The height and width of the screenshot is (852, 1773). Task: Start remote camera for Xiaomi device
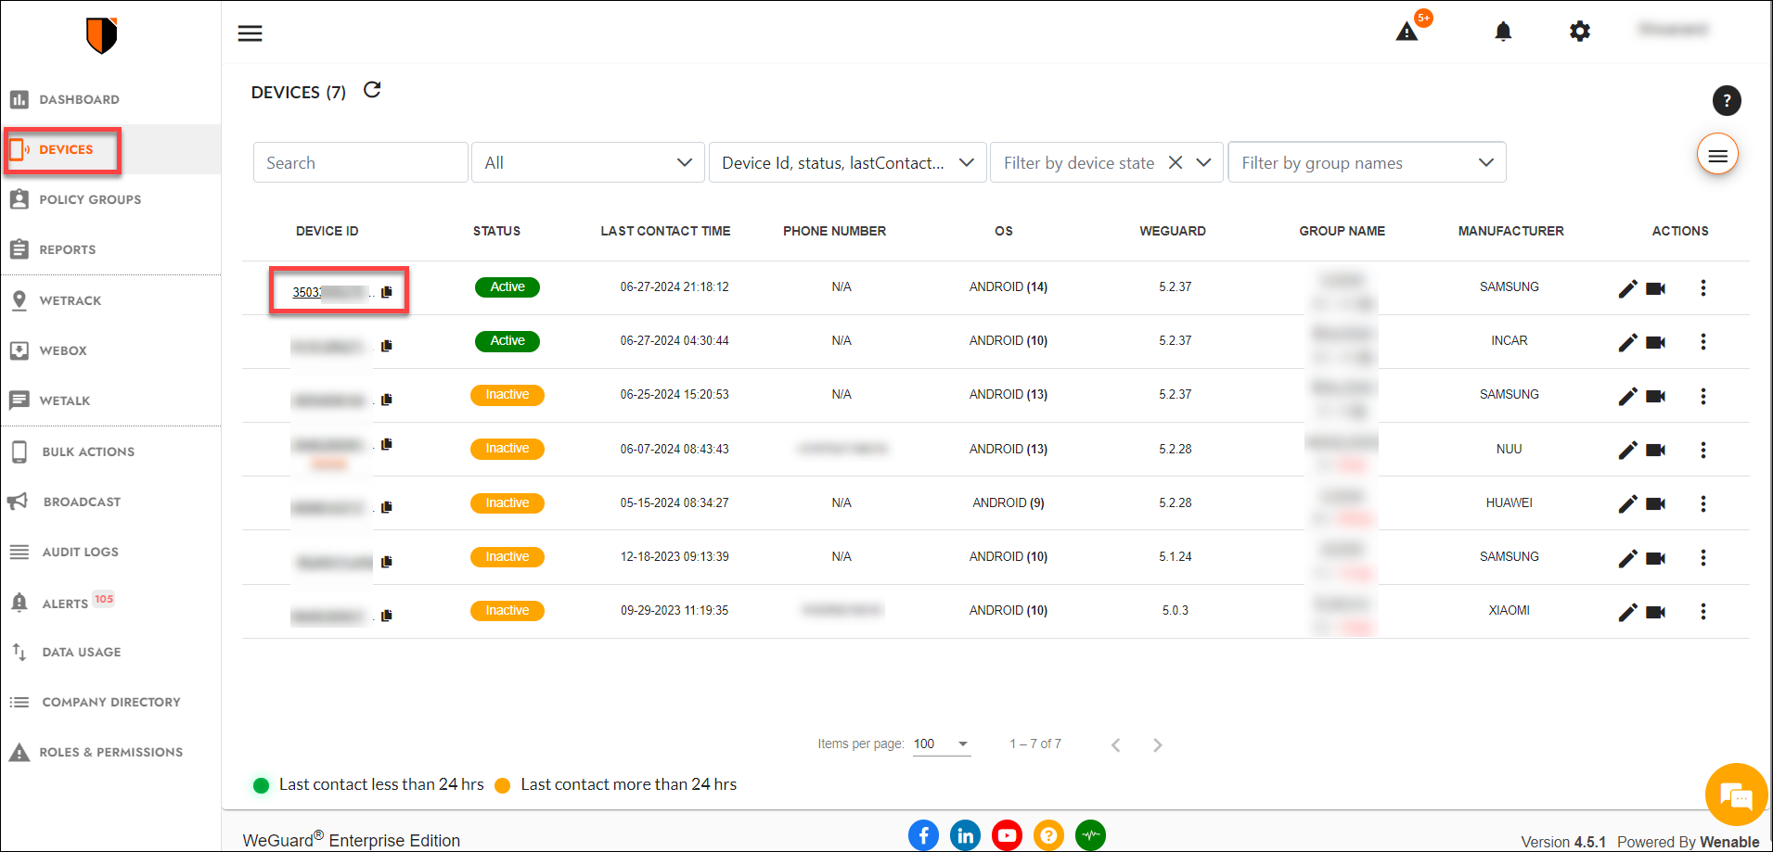pos(1655,612)
